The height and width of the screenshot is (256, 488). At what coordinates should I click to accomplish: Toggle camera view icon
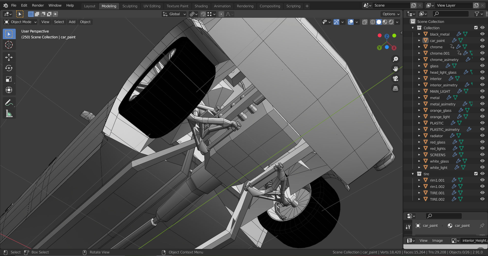(x=395, y=78)
